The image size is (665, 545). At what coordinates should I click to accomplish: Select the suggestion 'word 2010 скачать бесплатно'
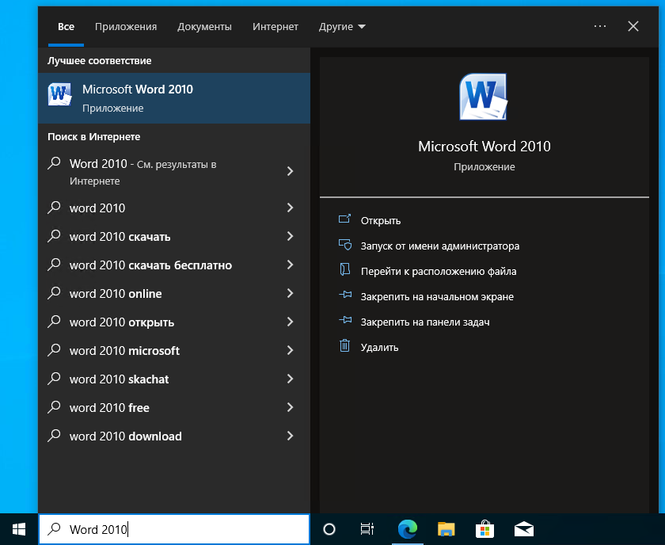tap(150, 265)
